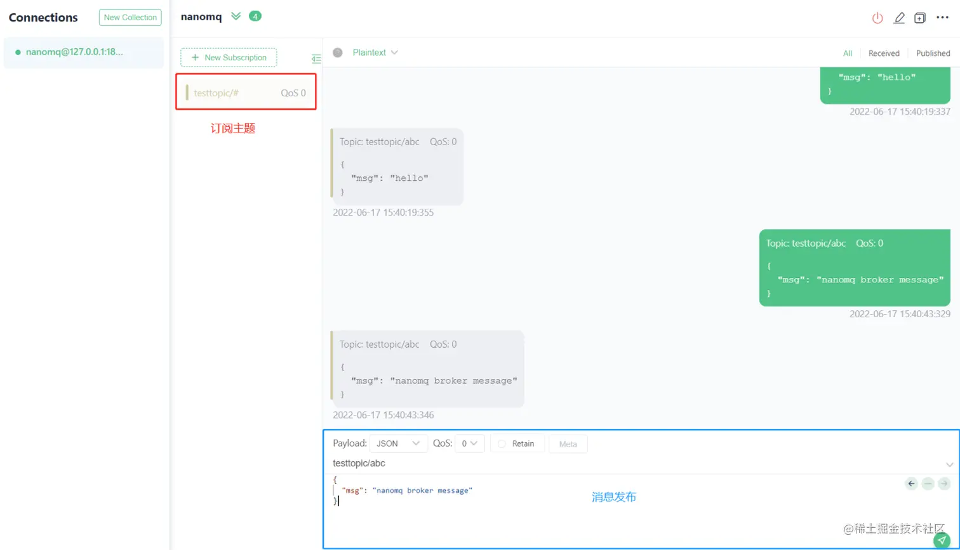Edit the connection with the pencil icon
The image size is (960, 550).
[x=899, y=18]
